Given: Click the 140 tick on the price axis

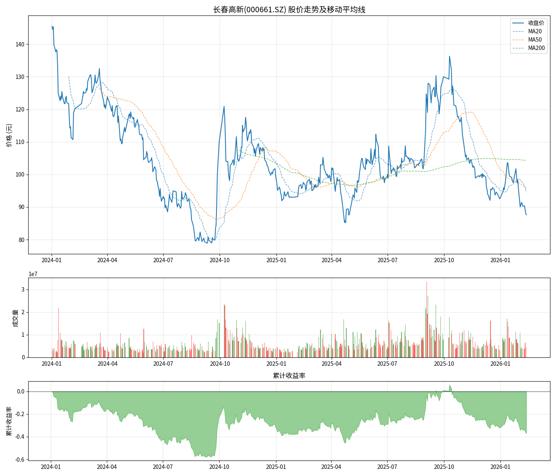Looking at the screenshot, I should coord(20,44).
